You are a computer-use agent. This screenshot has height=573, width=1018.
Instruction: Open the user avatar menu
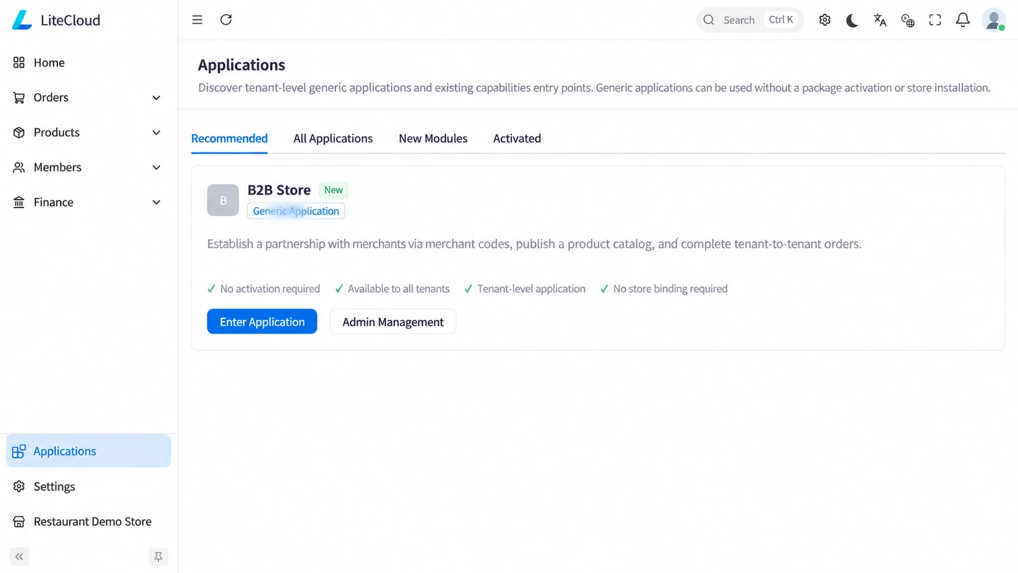[x=994, y=20]
